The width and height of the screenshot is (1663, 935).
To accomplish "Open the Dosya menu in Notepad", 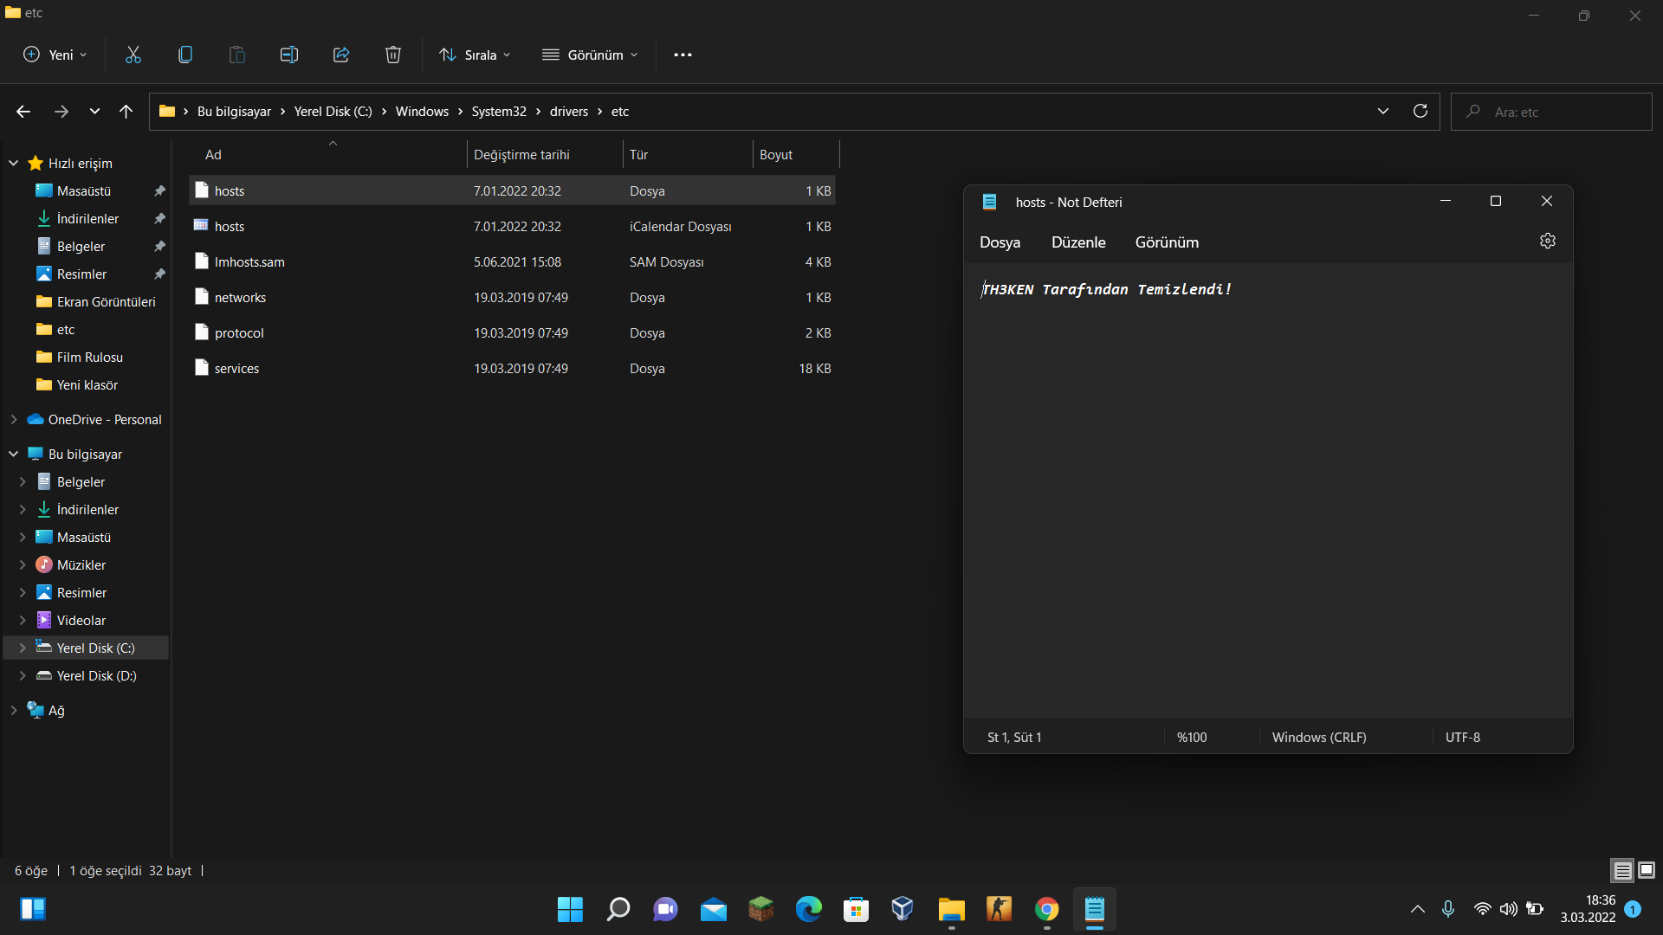I will tap(1000, 242).
